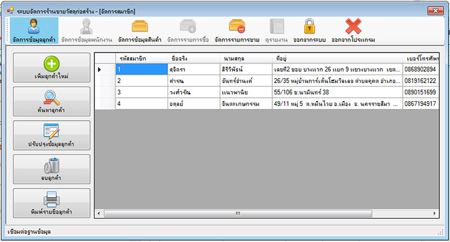Click ลบลูกค้า trash bin button
450x242 pixels.
[x=51, y=169]
